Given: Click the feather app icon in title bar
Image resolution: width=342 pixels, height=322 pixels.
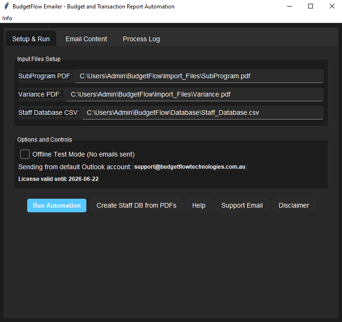Looking at the screenshot, I should [7, 7].
